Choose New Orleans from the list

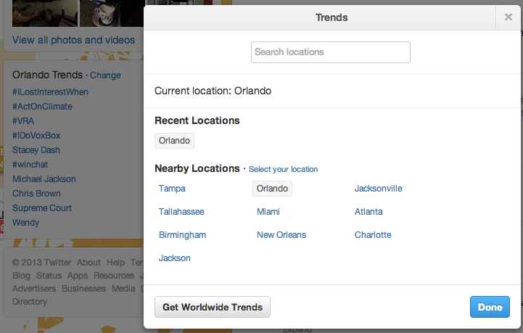click(x=281, y=235)
